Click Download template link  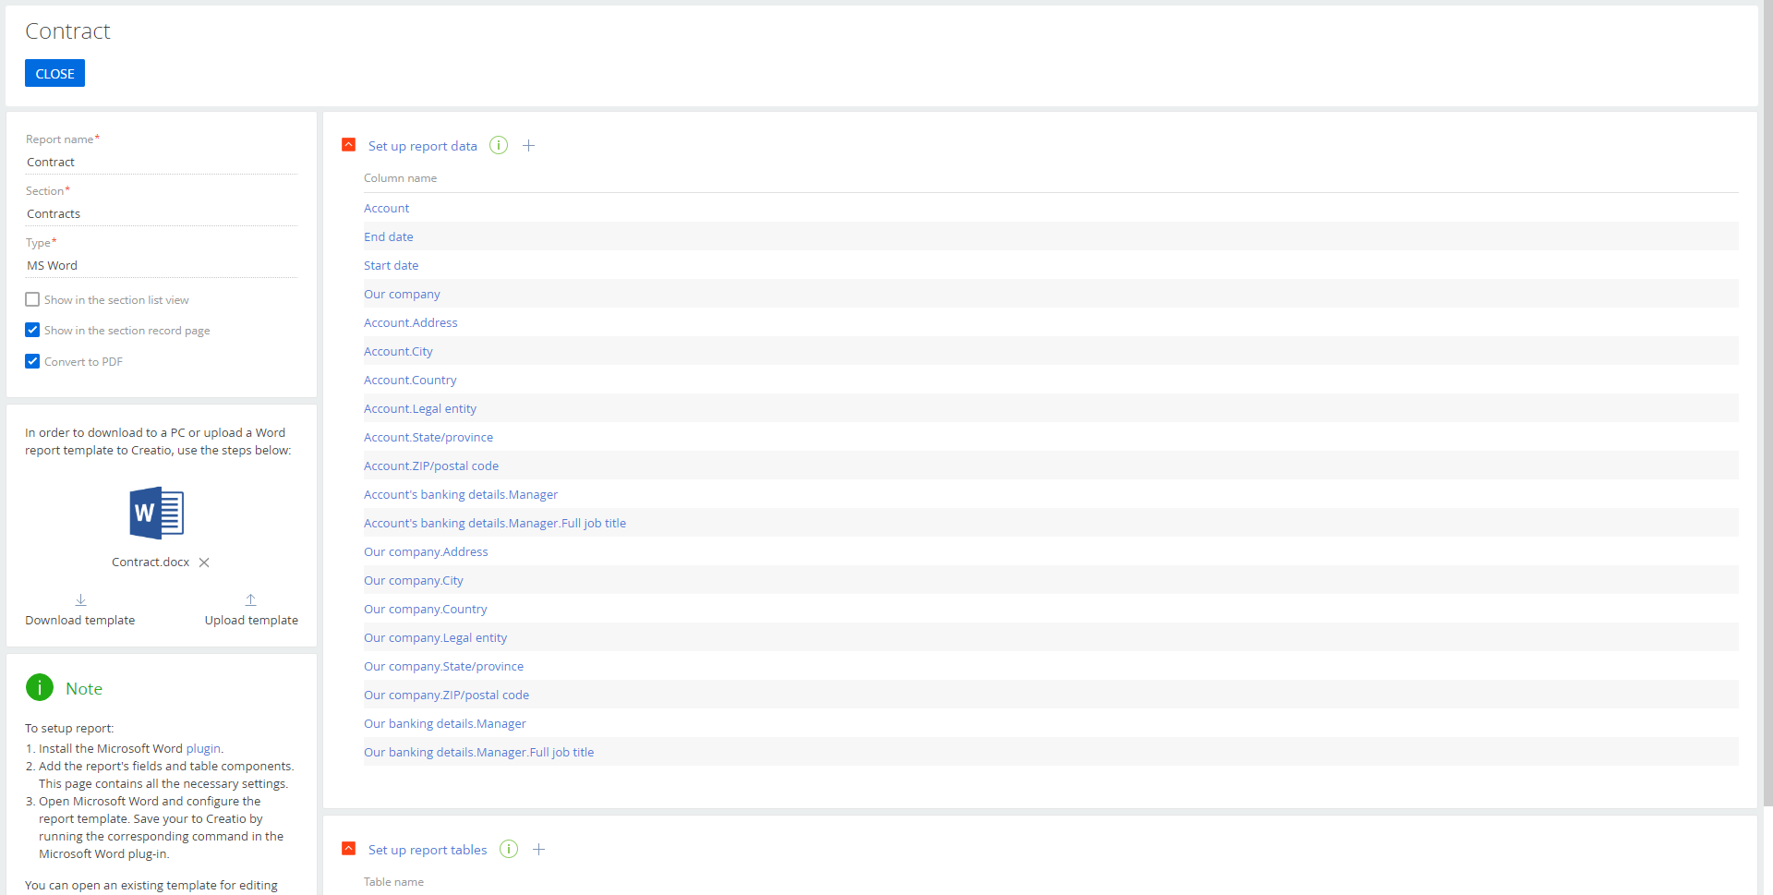tap(80, 621)
